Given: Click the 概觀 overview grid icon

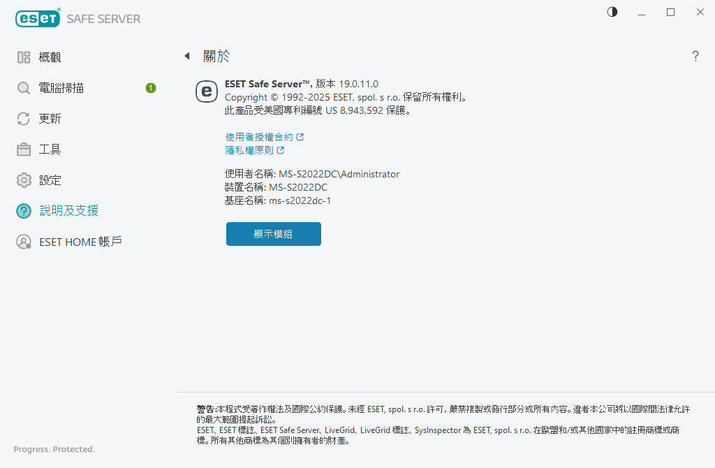Looking at the screenshot, I should pyautogui.click(x=23, y=57).
